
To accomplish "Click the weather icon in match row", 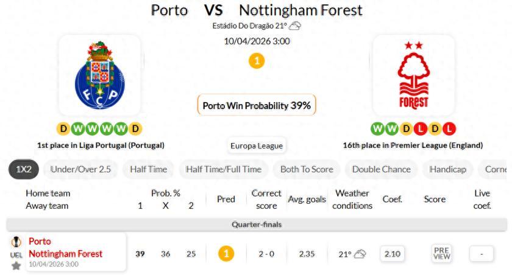I will coord(360,254).
